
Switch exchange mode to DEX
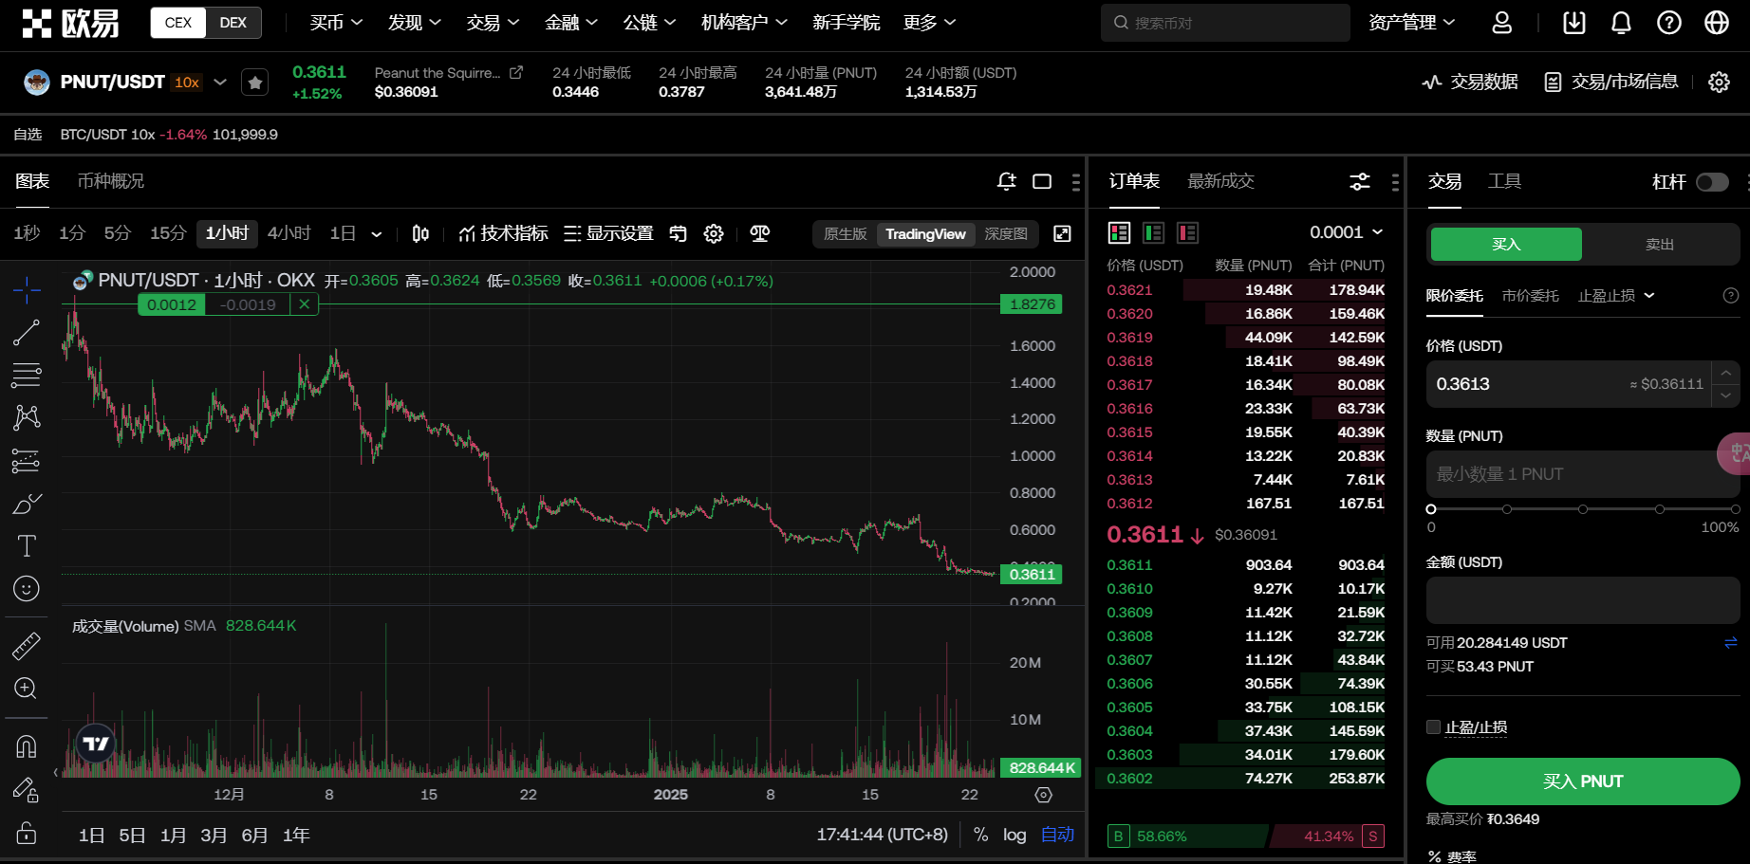coord(233,23)
